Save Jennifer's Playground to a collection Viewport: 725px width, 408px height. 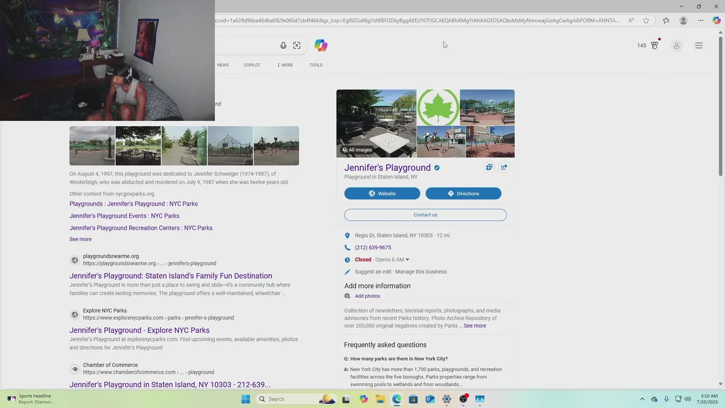[x=489, y=167]
